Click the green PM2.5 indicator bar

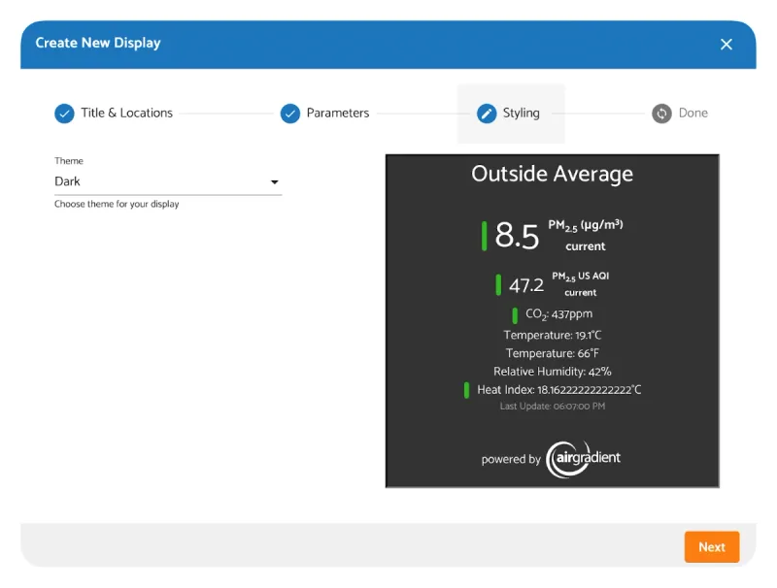485,236
